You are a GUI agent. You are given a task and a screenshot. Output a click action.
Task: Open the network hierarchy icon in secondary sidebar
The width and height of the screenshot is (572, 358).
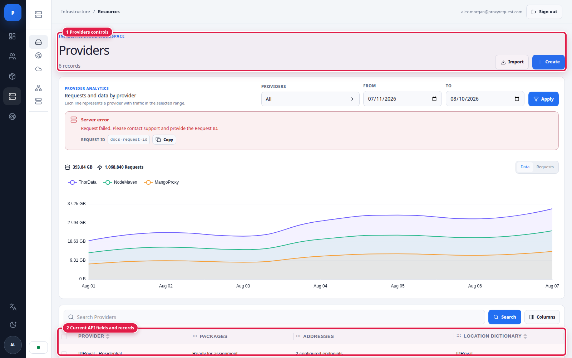pyautogui.click(x=39, y=88)
